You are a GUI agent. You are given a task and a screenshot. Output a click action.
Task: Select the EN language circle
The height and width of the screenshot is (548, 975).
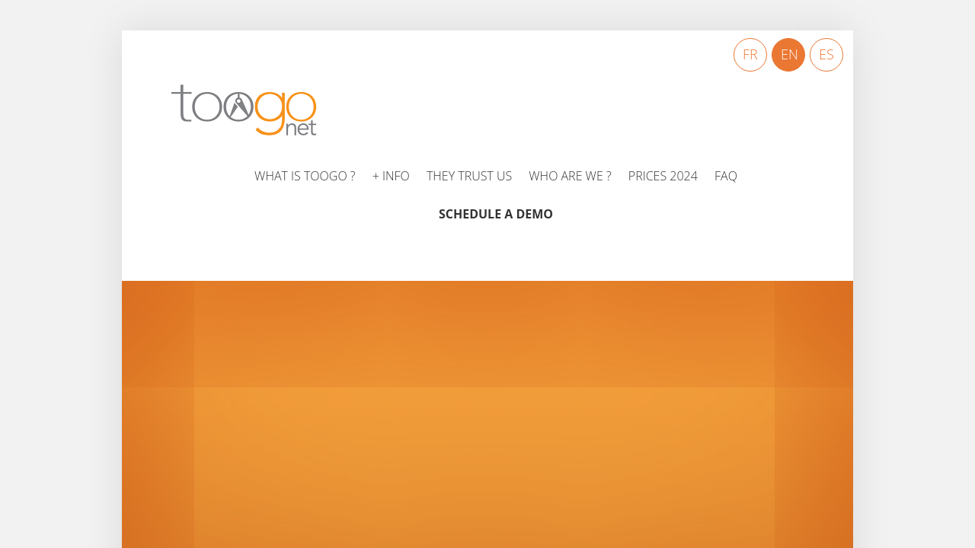pos(788,55)
